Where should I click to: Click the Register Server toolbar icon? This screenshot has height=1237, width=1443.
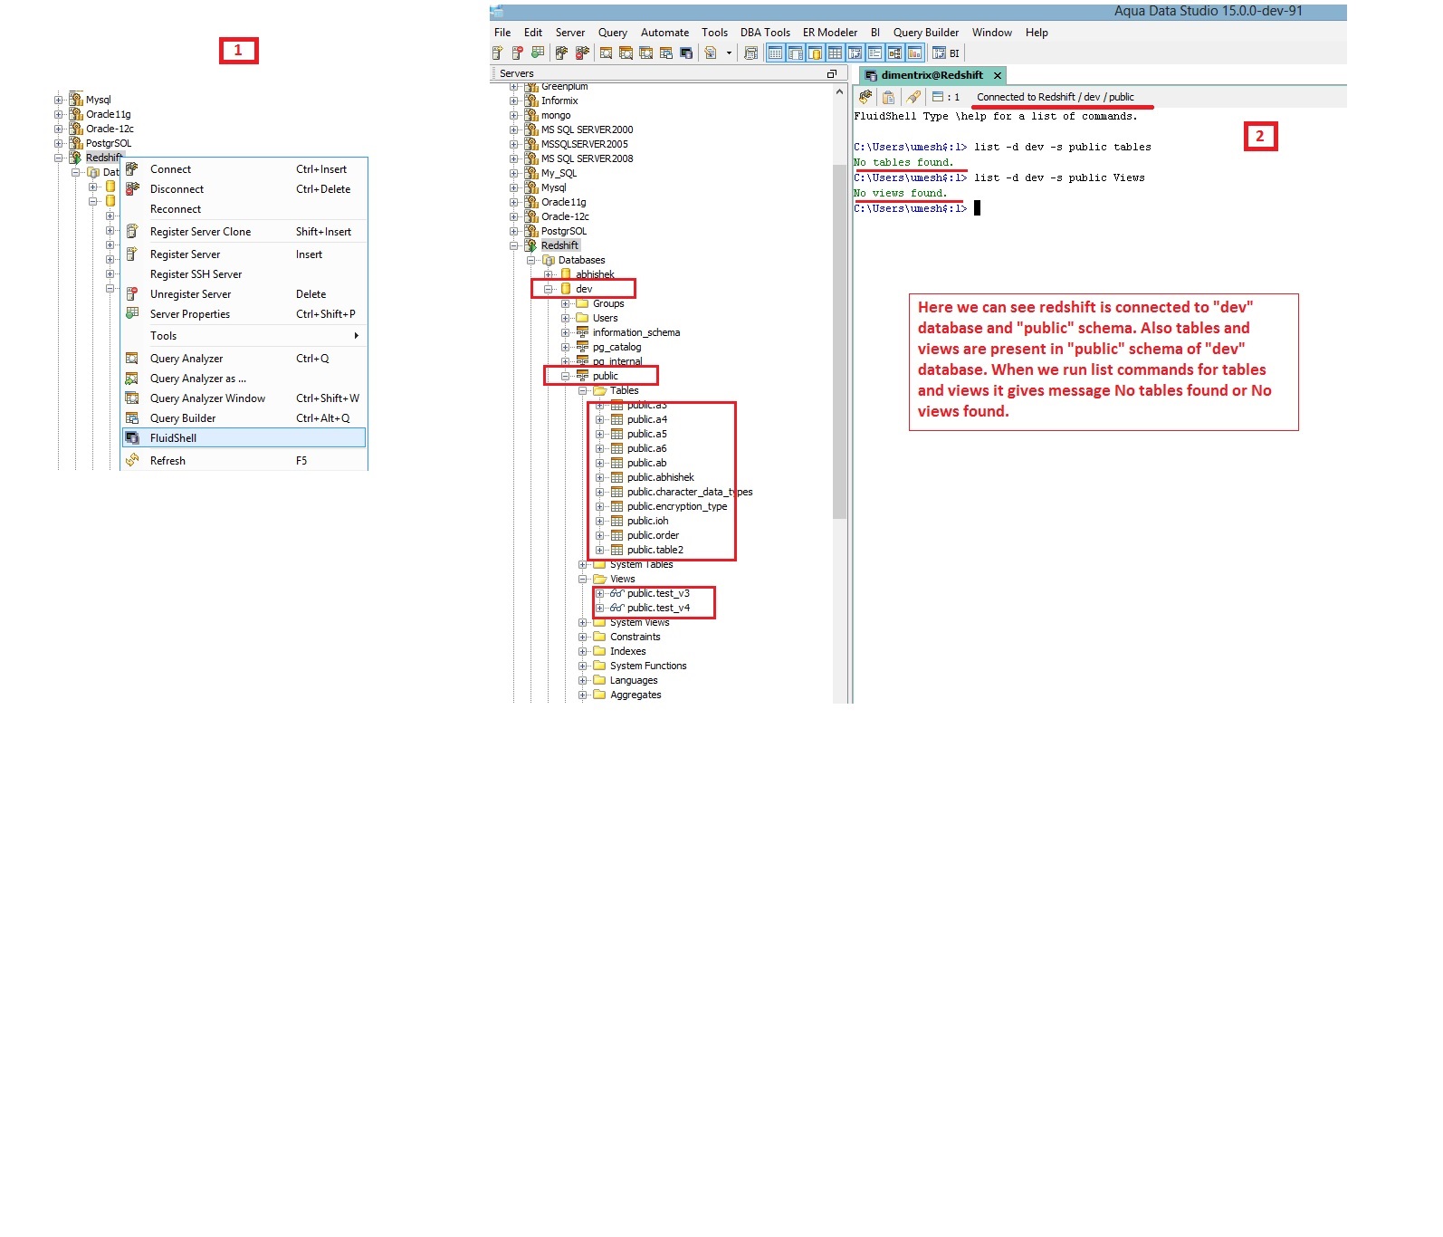tap(498, 53)
